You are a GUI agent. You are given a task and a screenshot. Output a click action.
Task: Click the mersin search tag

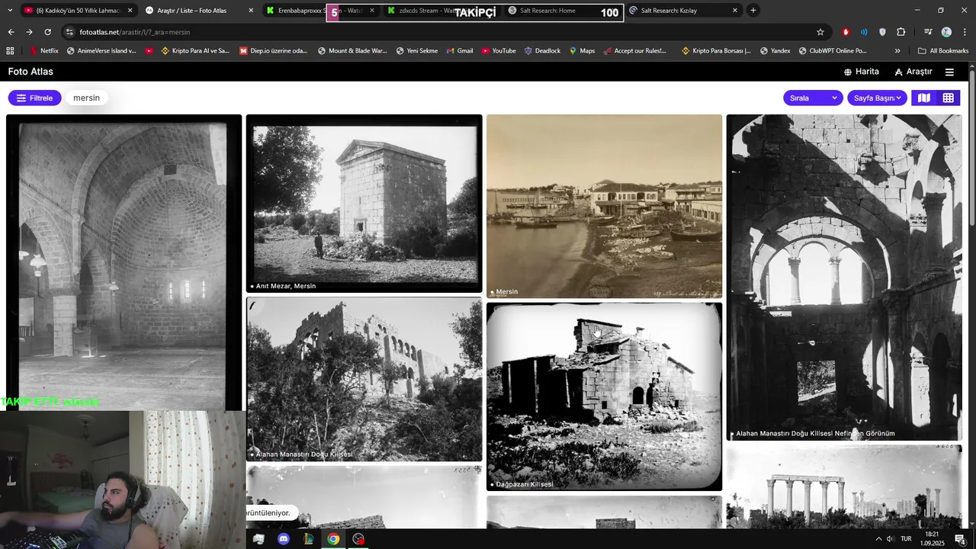pyautogui.click(x=86, y=98)
